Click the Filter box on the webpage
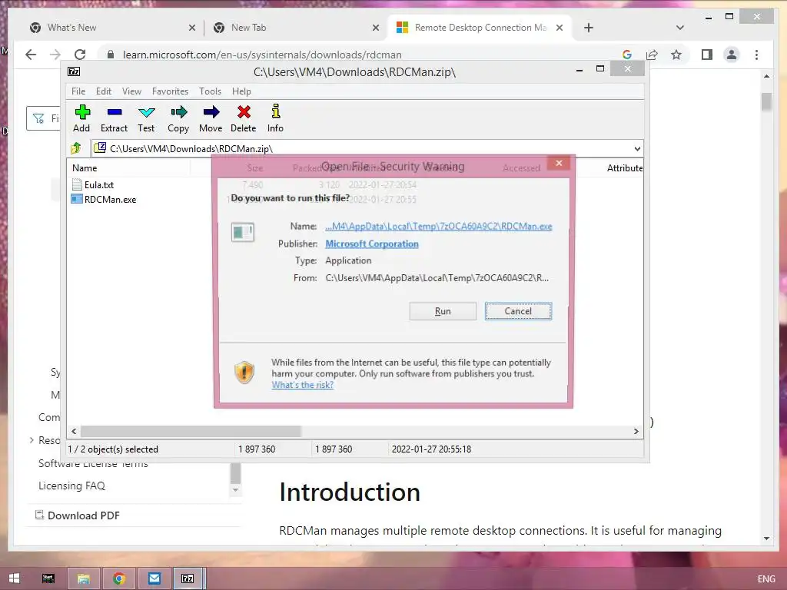The width and height of the screenshot is (787, 590). [x=43, y=118]
